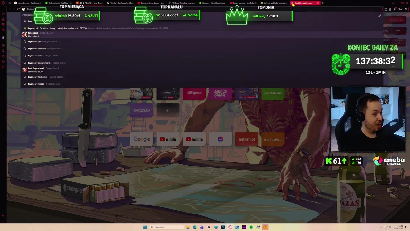
Task: Add a new speed dial tile
Action: pos(167,110)
